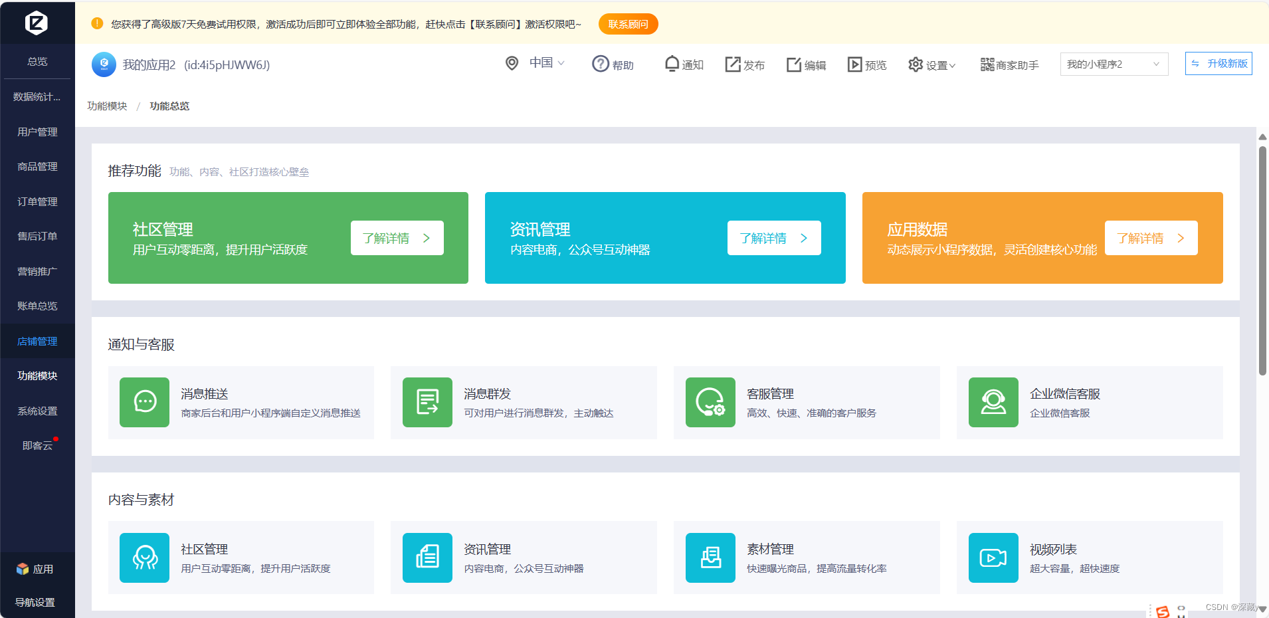The image size is (1269, 618).
Task: Open 数据统计 in the sidebar
Action: tap(37, 97)
